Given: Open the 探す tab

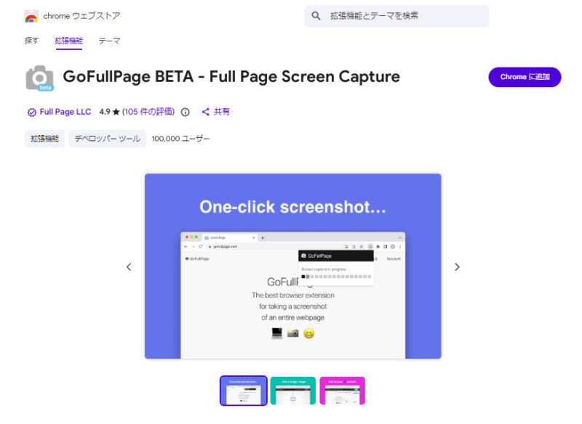Looking at the screenshot, I should point(31,41).
